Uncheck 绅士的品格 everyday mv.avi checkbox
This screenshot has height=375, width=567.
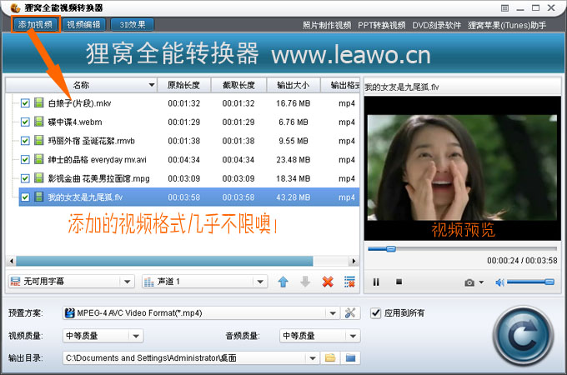click(x=25, y=160)
